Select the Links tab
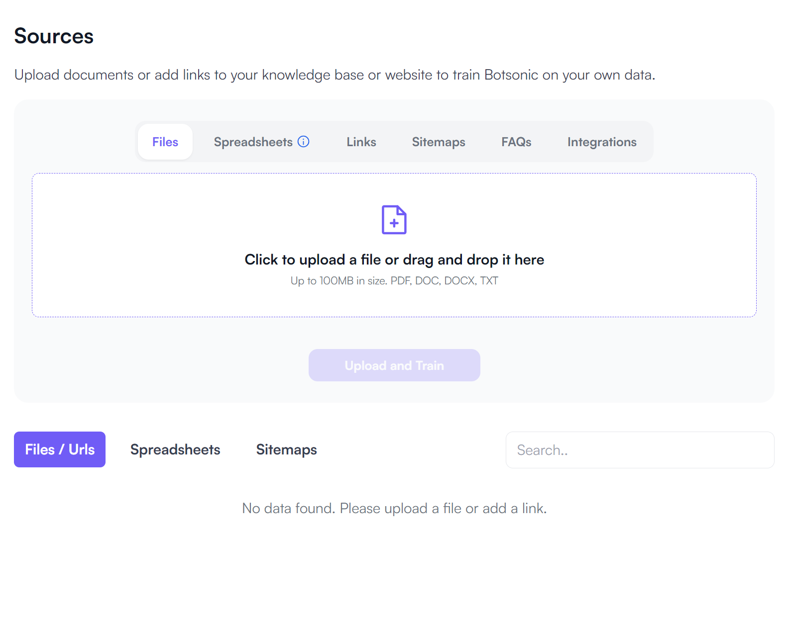The width and height of the screenshot is (789, 620). tap(361, 142)
